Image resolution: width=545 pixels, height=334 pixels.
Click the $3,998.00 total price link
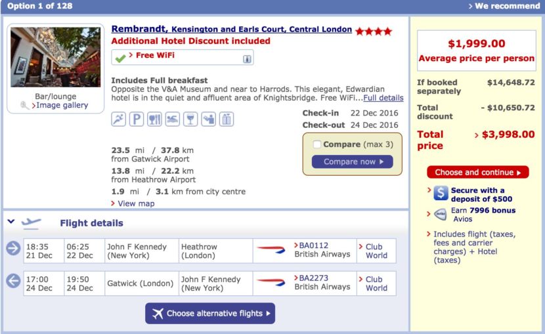(508, 135)
